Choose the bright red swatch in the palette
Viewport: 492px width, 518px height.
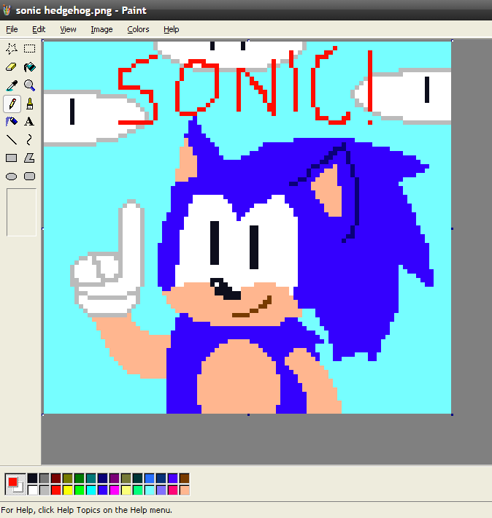pyautogui.click(x=56, y=490)
